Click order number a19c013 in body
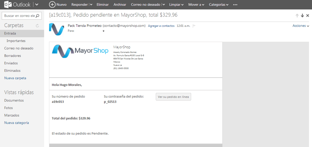Screen dimensions: 312x147 (58, 102)
